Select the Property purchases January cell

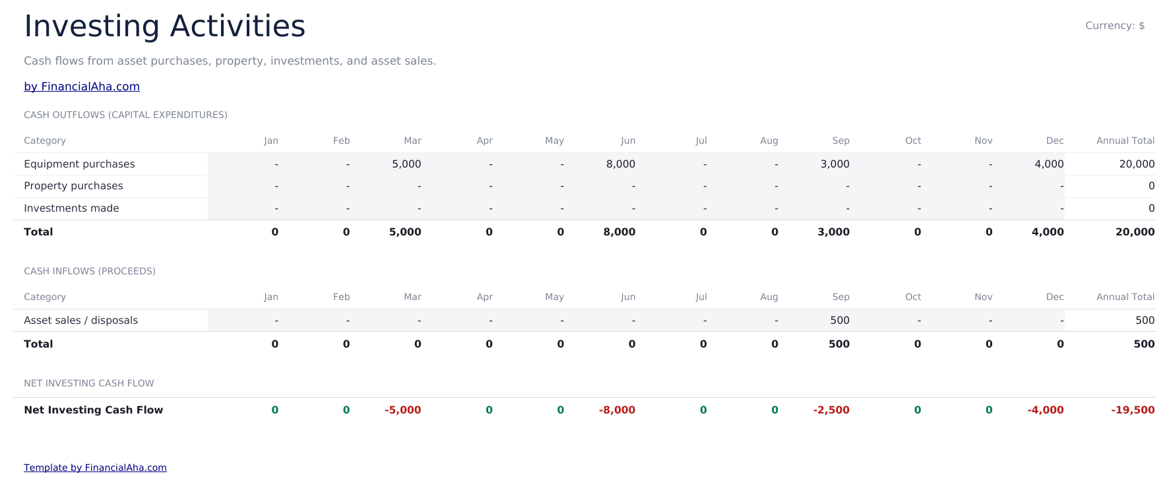click(x=243, y=186)
